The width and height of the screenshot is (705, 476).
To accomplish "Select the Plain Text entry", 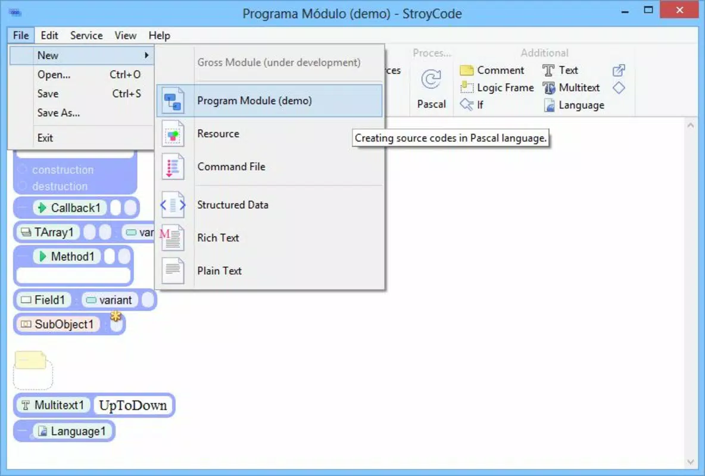I will point(270,271).
